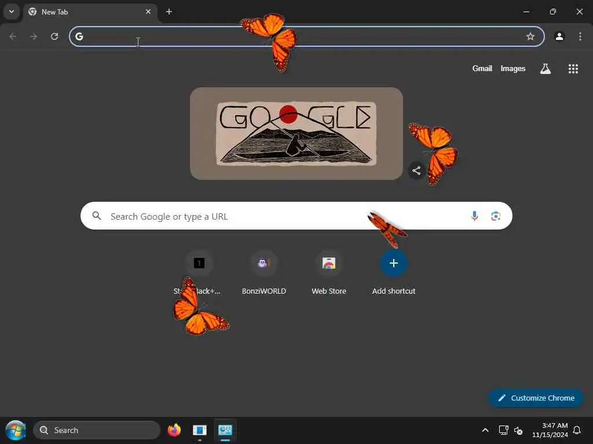593x444 pixels.
Task: Open the active monitor app on taskbar
Action: click(x=225, y=430)
